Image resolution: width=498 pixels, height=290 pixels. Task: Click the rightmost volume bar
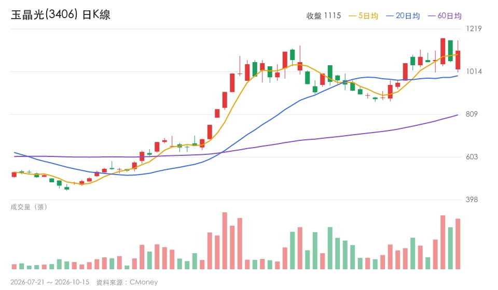458,244
